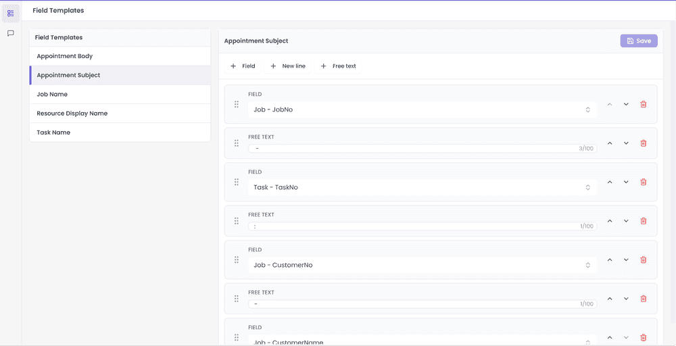Click the page vertical scrollbar
Image resolution: width=676 pixels, height=346 pixels.
coord(673,172)
